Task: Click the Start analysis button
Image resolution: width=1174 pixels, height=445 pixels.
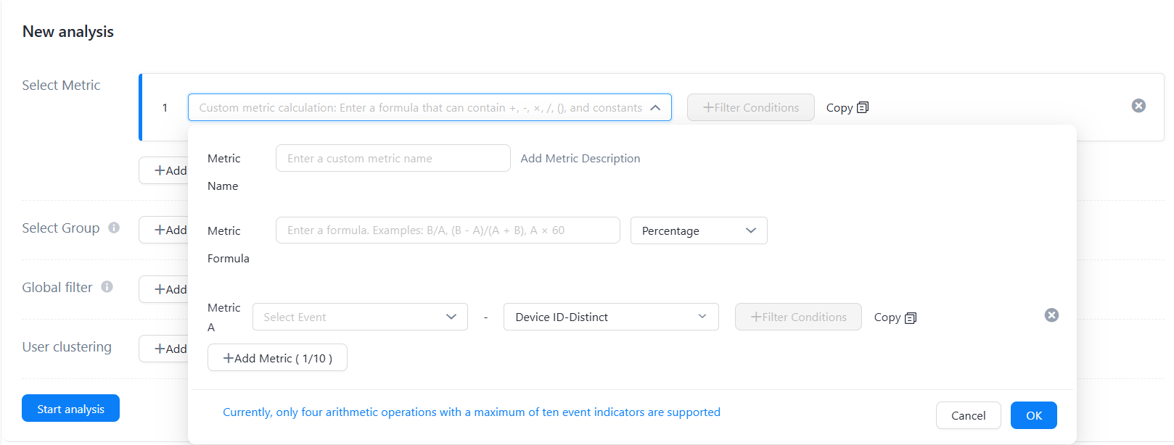Action: 70,409
